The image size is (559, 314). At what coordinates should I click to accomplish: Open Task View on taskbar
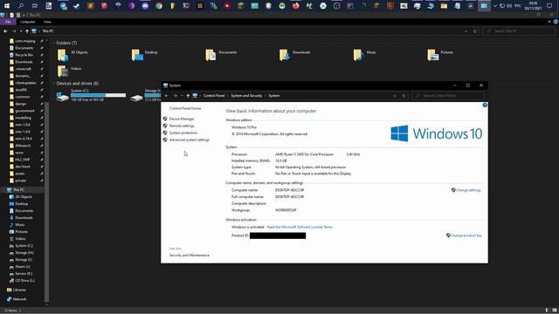pos(35,5)
